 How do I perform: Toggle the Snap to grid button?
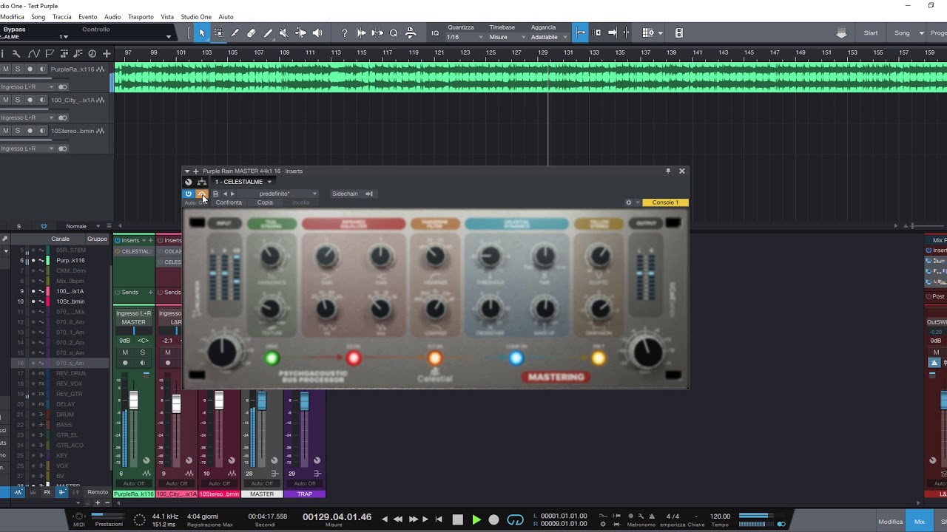point(581,33)
